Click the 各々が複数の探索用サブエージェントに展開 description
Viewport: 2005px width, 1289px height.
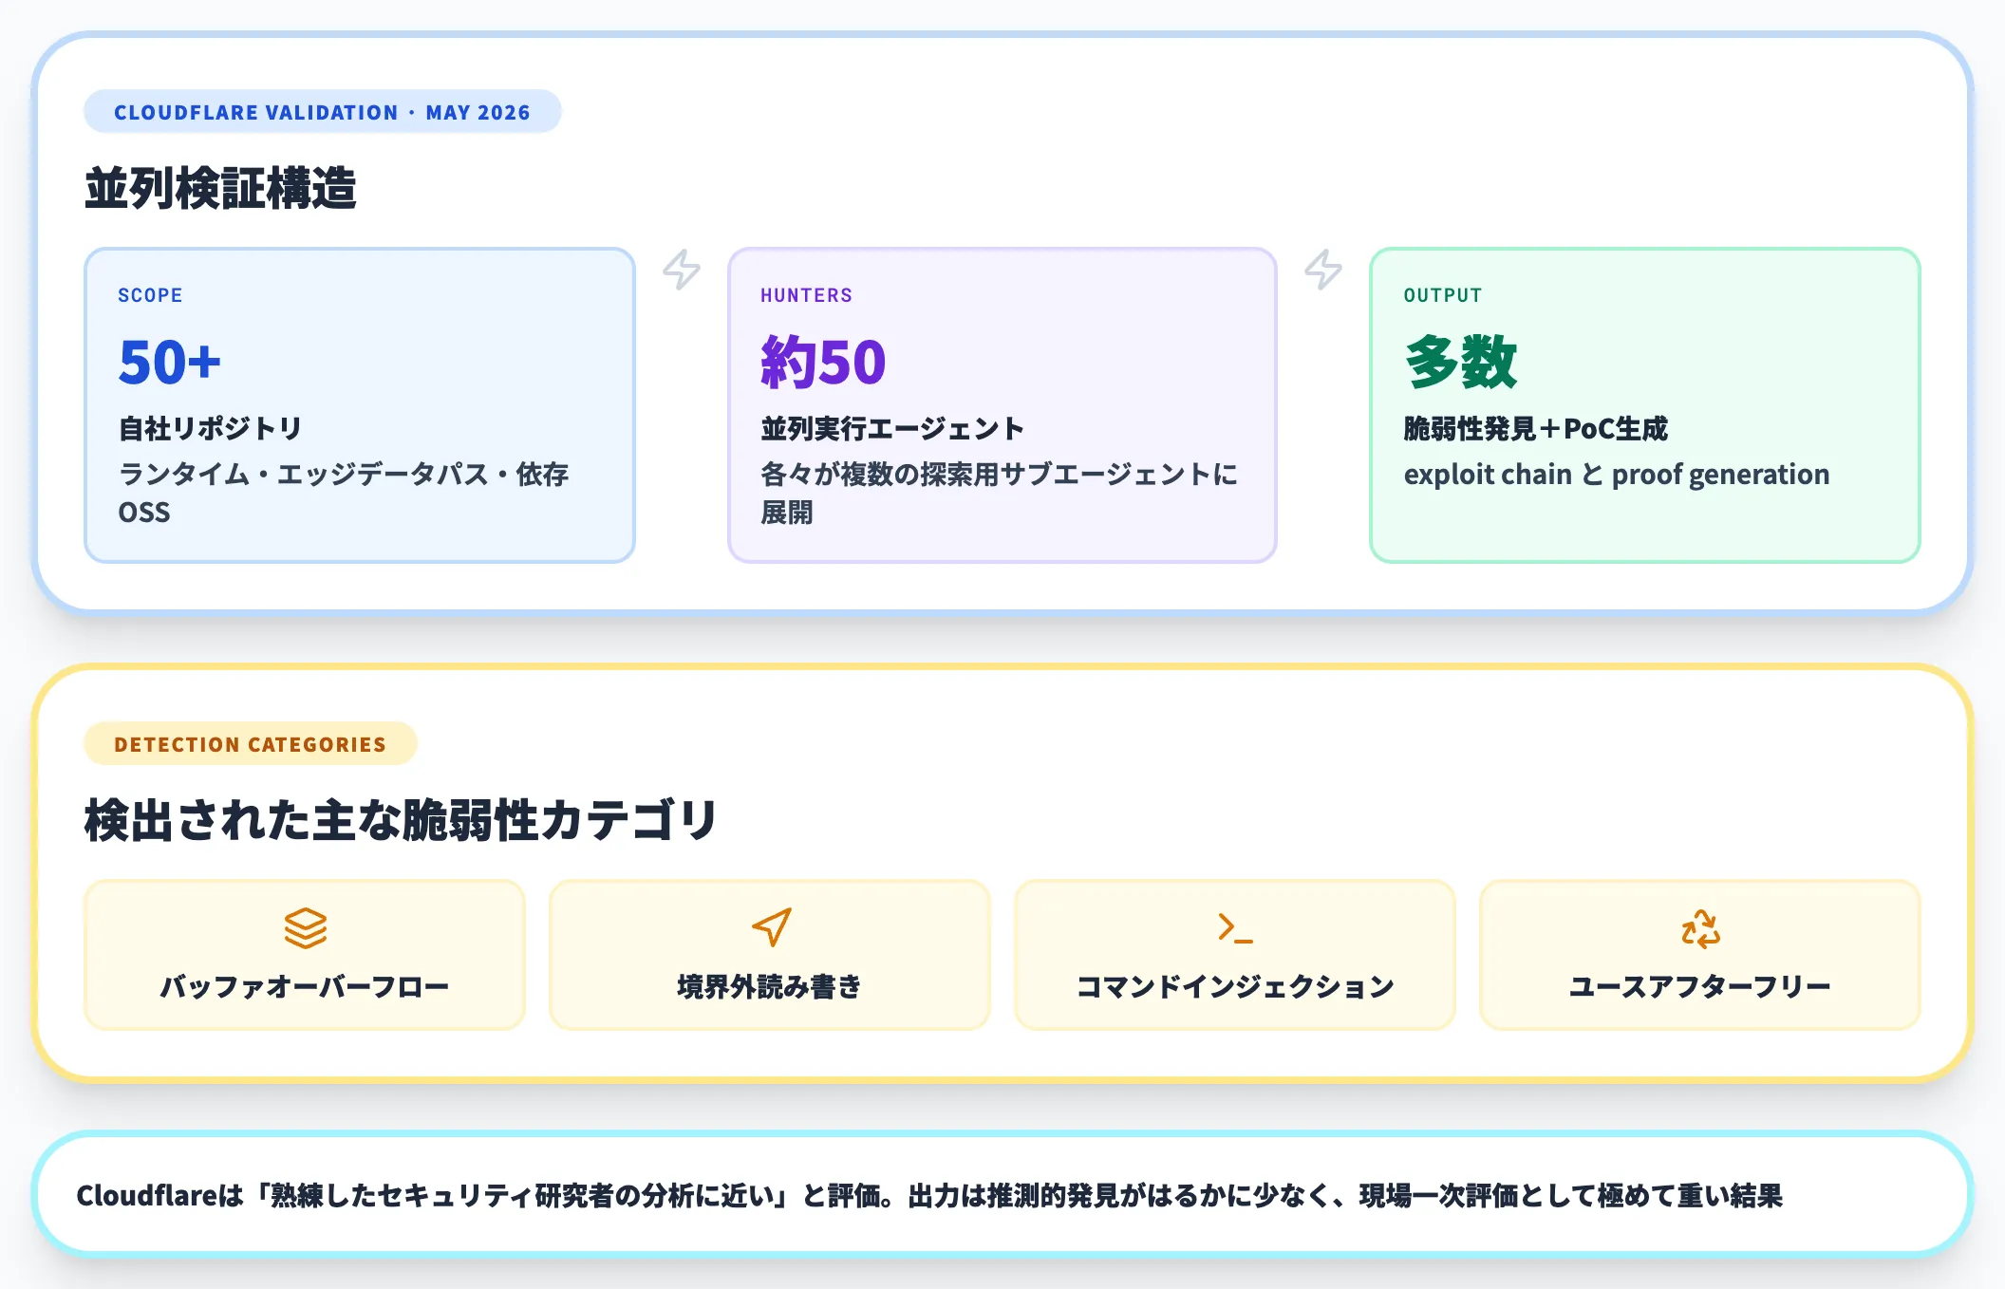tap(999, 493)
